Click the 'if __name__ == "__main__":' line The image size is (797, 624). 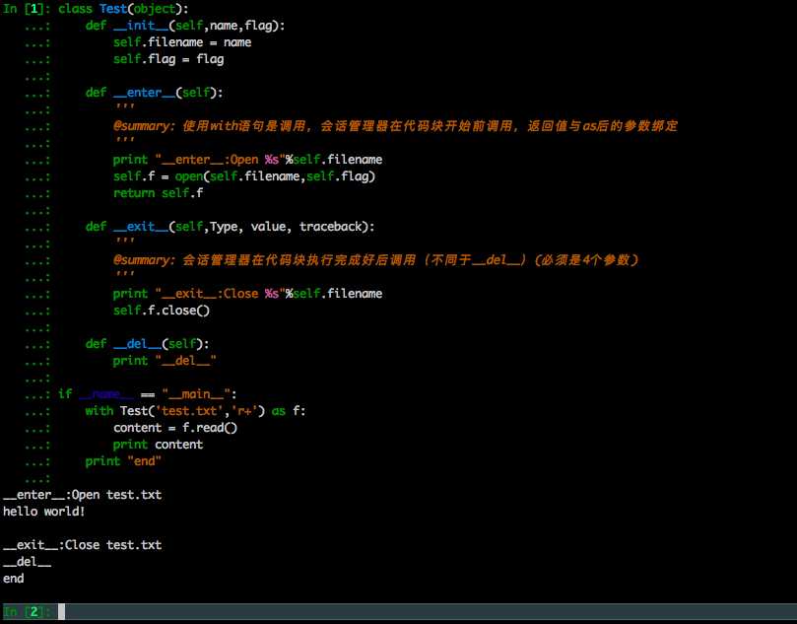click(148, 394)
